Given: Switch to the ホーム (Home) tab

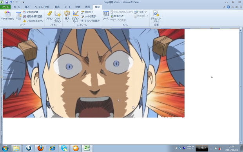Looking at the screenshot, I should click(x=16, y=7).
